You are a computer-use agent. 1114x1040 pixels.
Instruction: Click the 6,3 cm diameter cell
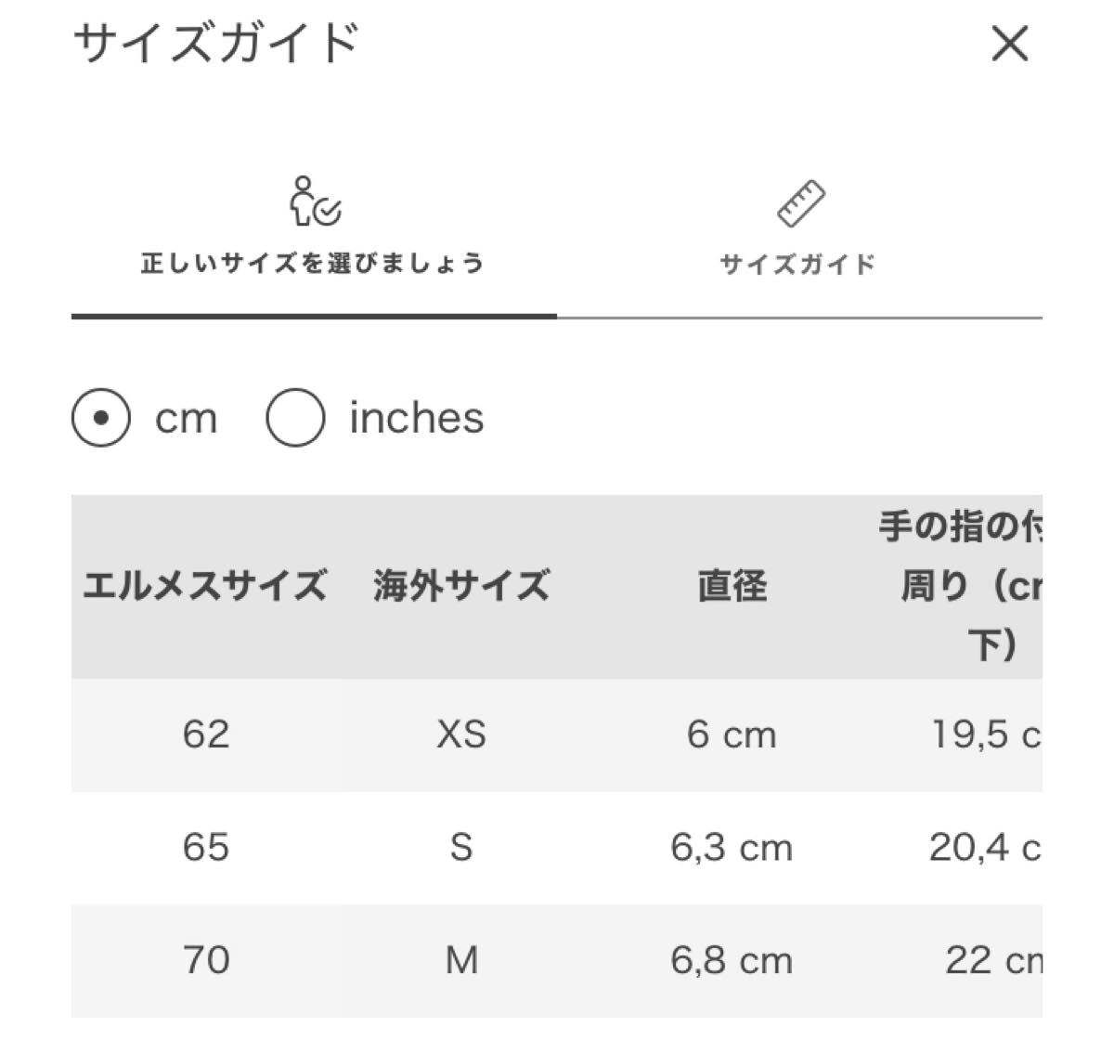732,847
